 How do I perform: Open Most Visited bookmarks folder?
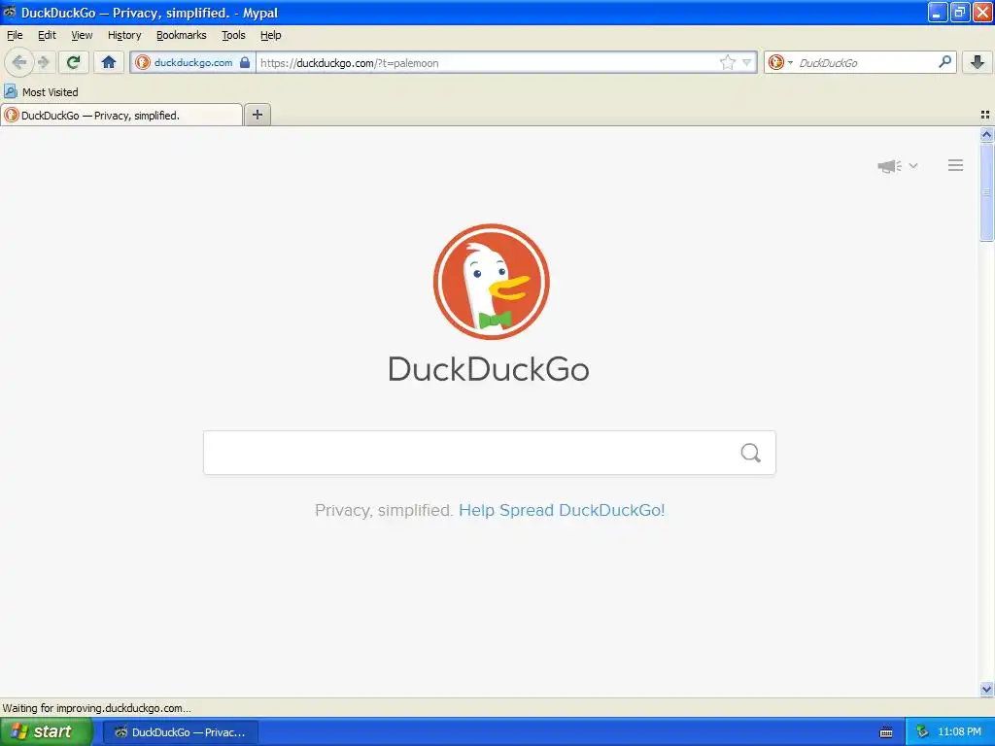41,92
